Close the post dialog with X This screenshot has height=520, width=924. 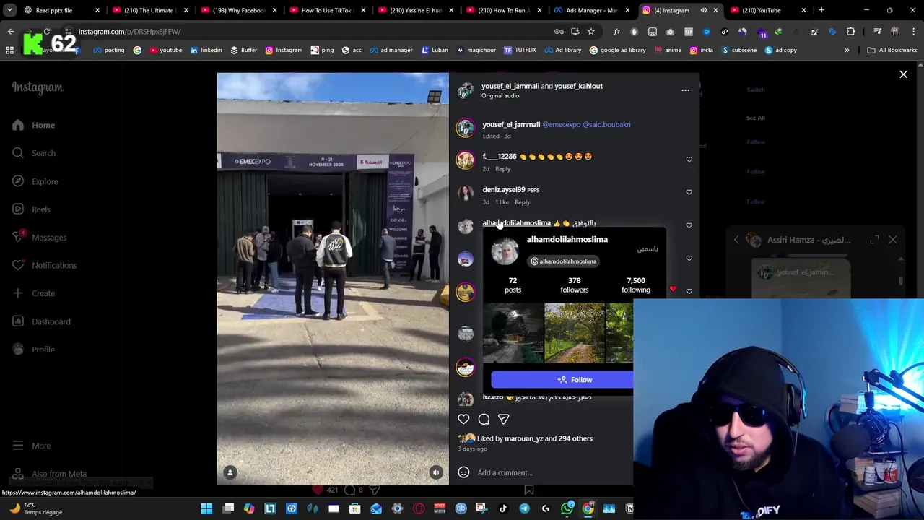click(903, 74)
